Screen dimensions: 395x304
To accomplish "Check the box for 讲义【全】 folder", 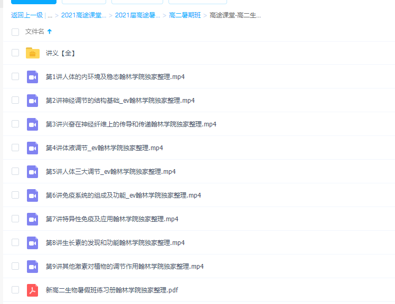I will [15, 53].
